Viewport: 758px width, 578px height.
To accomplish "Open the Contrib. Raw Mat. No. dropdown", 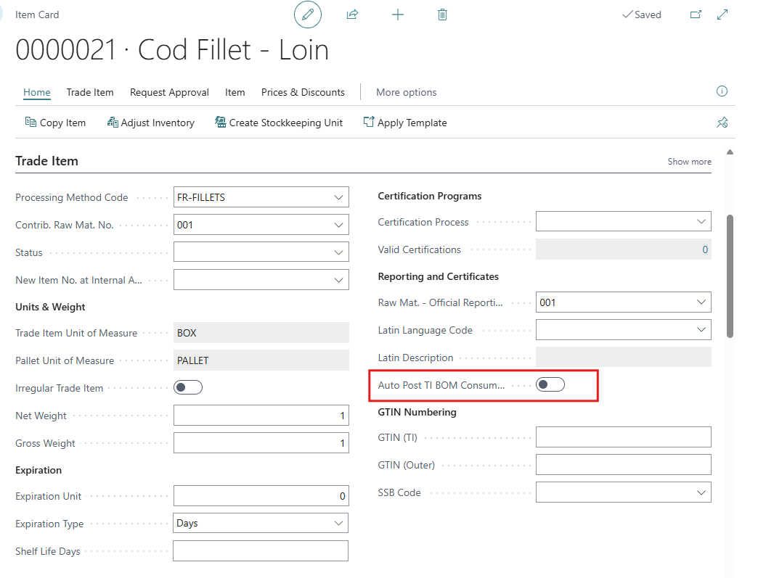I will click(338, 225).
